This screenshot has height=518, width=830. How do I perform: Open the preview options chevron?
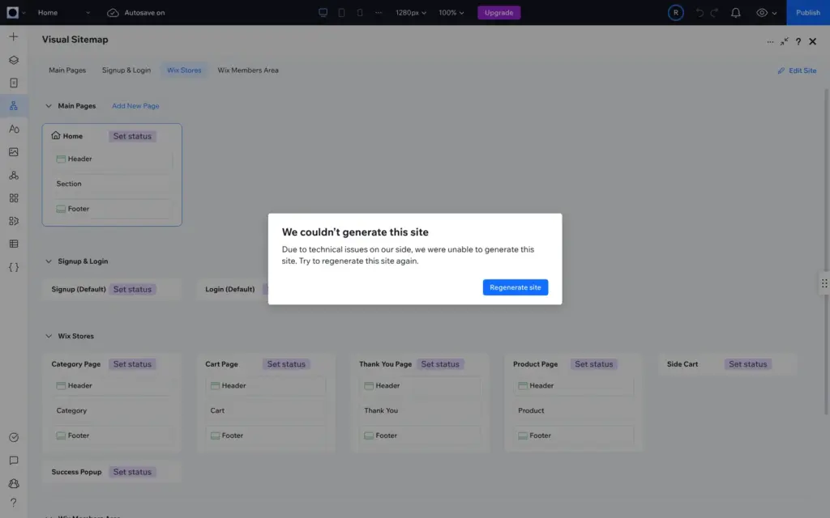coord(774,13)
